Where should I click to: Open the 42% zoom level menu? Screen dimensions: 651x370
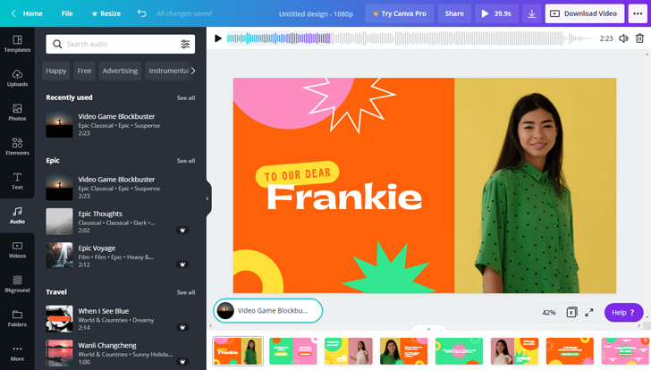click(x=548, y=313)
